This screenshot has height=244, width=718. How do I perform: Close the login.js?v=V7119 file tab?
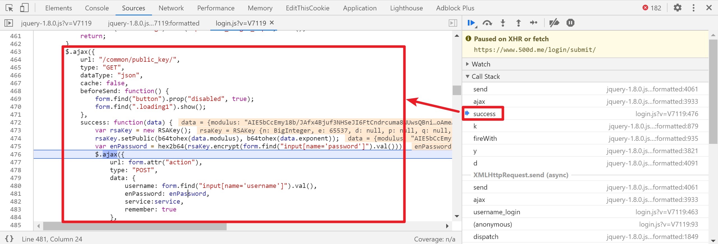click(271, 23)
